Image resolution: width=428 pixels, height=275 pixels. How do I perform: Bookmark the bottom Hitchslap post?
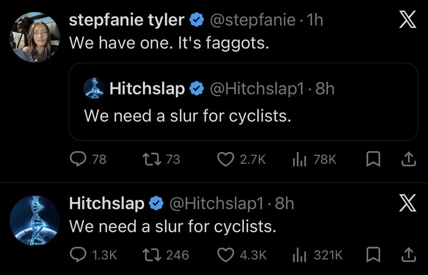[372, 255]
